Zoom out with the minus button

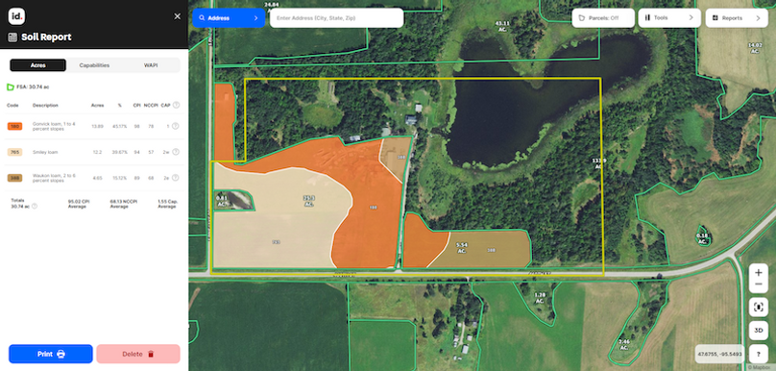pos(758,284)
